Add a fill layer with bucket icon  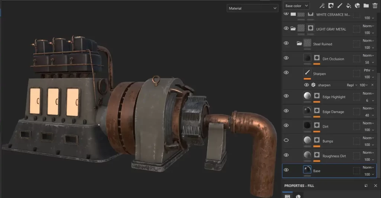coord(349,6)
